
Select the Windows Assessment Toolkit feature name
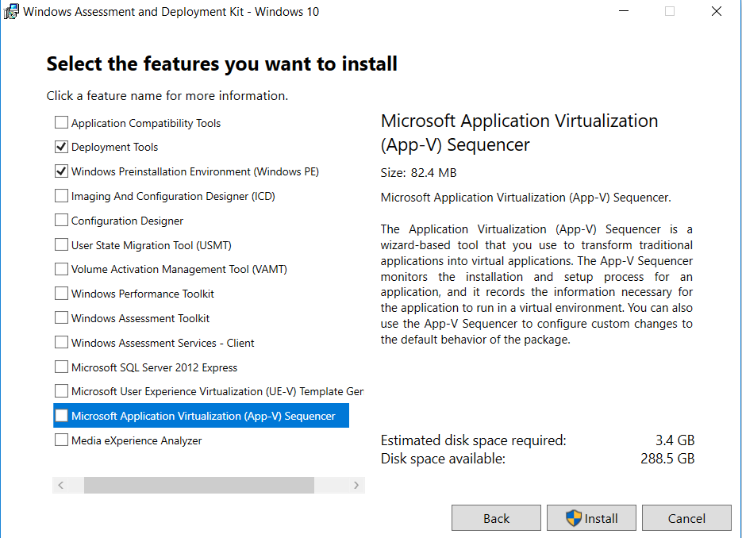140,318
